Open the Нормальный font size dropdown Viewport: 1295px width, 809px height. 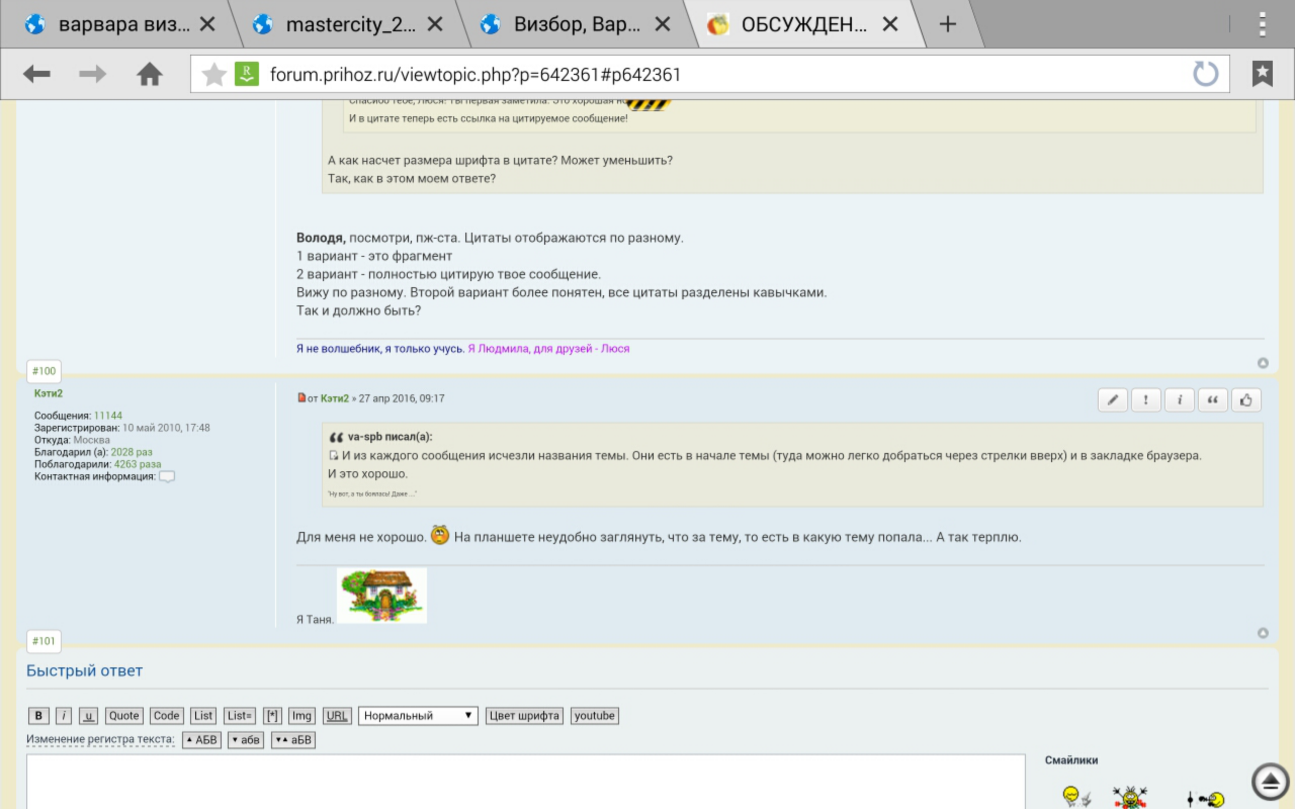[x=417, y=715]
